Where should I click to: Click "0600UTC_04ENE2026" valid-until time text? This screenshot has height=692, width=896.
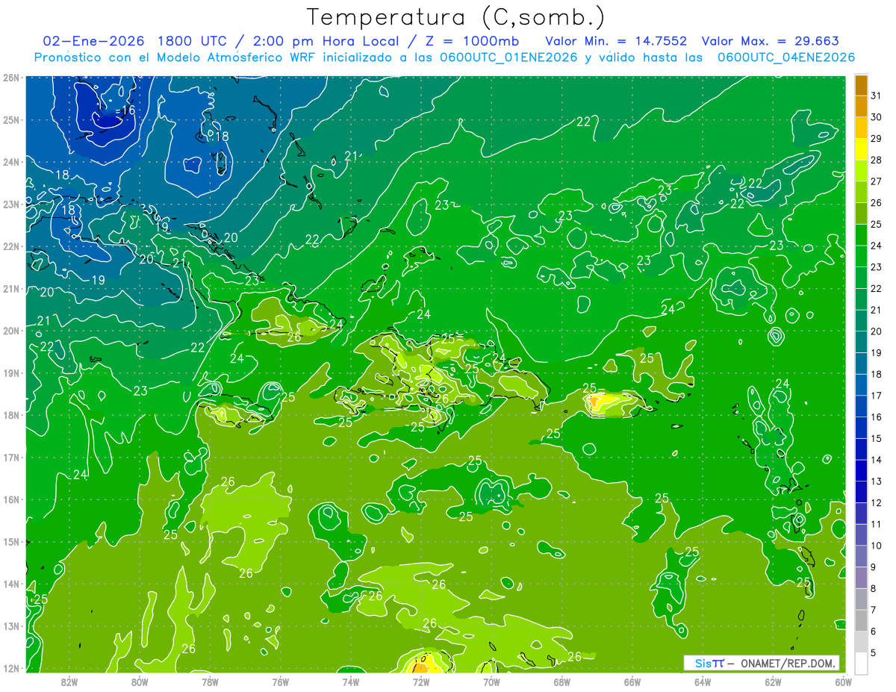click(786, 57)
